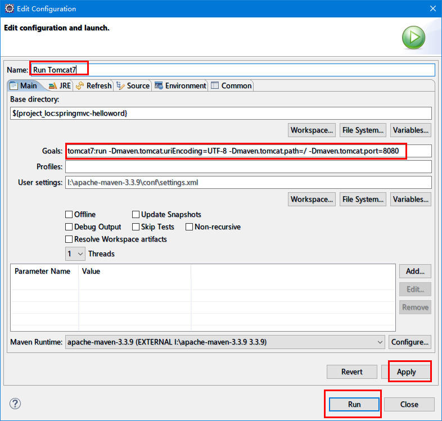Toggle the Non-recursive checkbox

[x=189, y=227]
